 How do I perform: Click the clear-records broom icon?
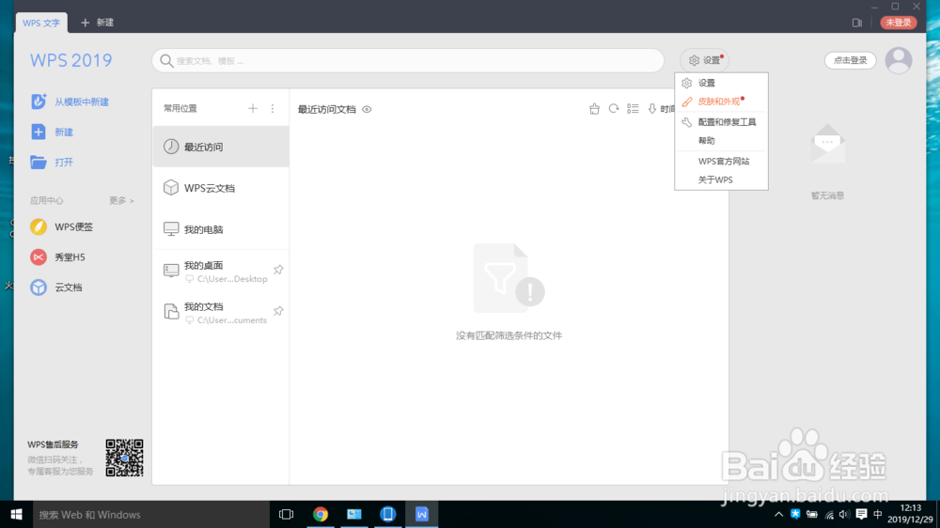[x=594, y=108]
